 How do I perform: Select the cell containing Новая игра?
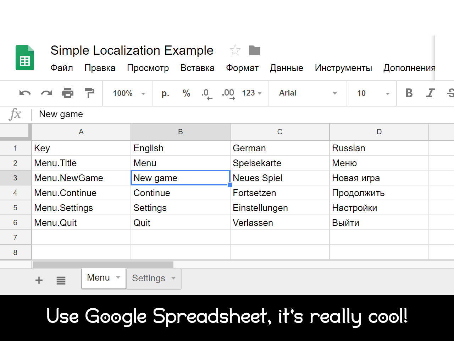[x=379, y=178]
